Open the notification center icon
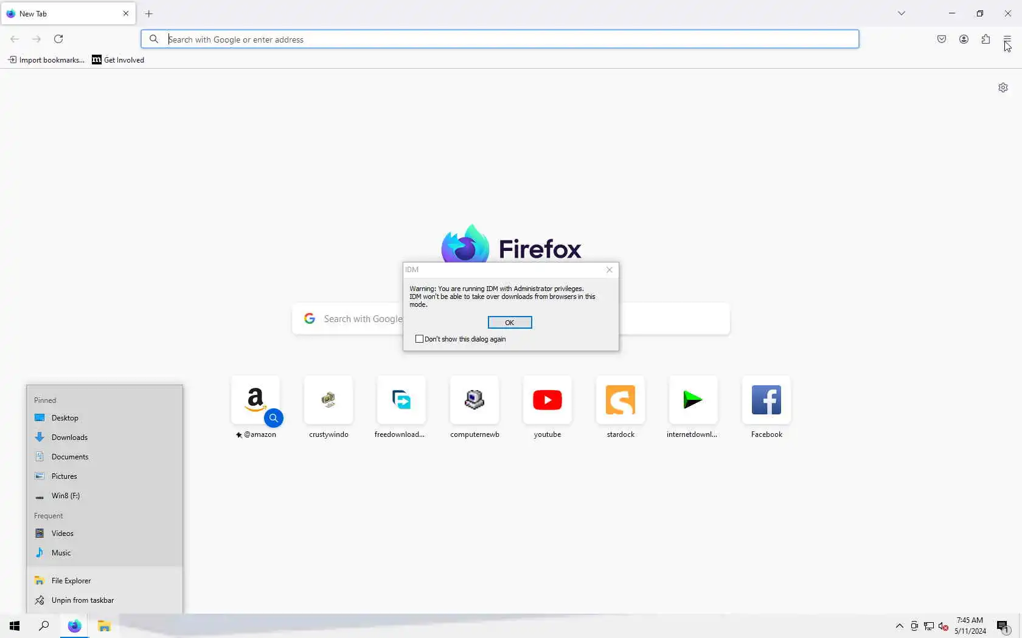This screenshot has height=638, width=1022. tap(1003, 626)
